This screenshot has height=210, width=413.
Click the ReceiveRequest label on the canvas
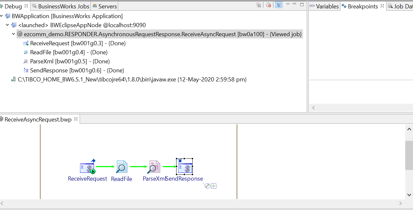tap(87, 179)
